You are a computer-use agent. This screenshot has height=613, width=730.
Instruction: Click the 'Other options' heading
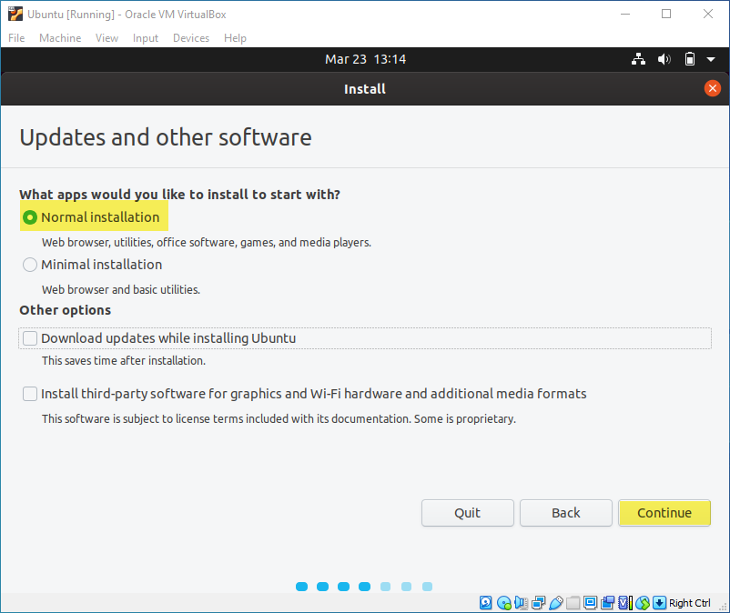[x=66, y=310]
